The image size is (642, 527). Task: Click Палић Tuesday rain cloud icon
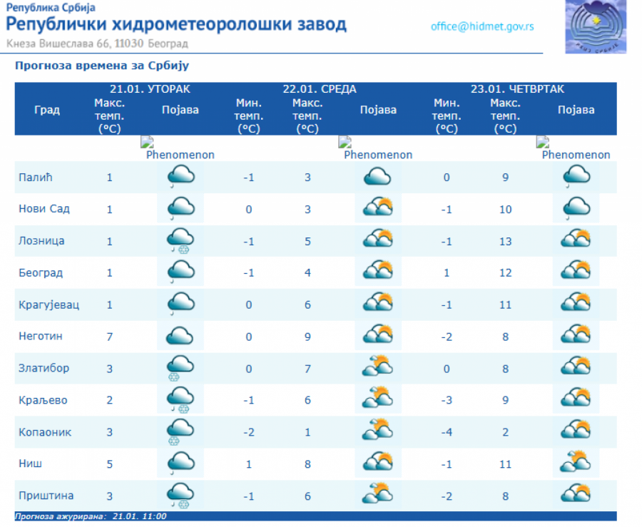180,177
